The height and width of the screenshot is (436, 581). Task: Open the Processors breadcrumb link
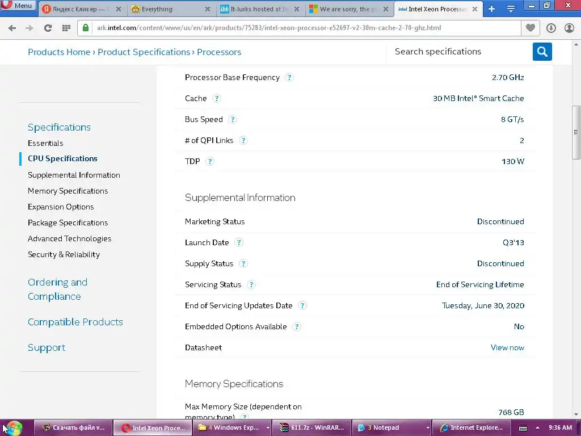click(x=219, y=52)
